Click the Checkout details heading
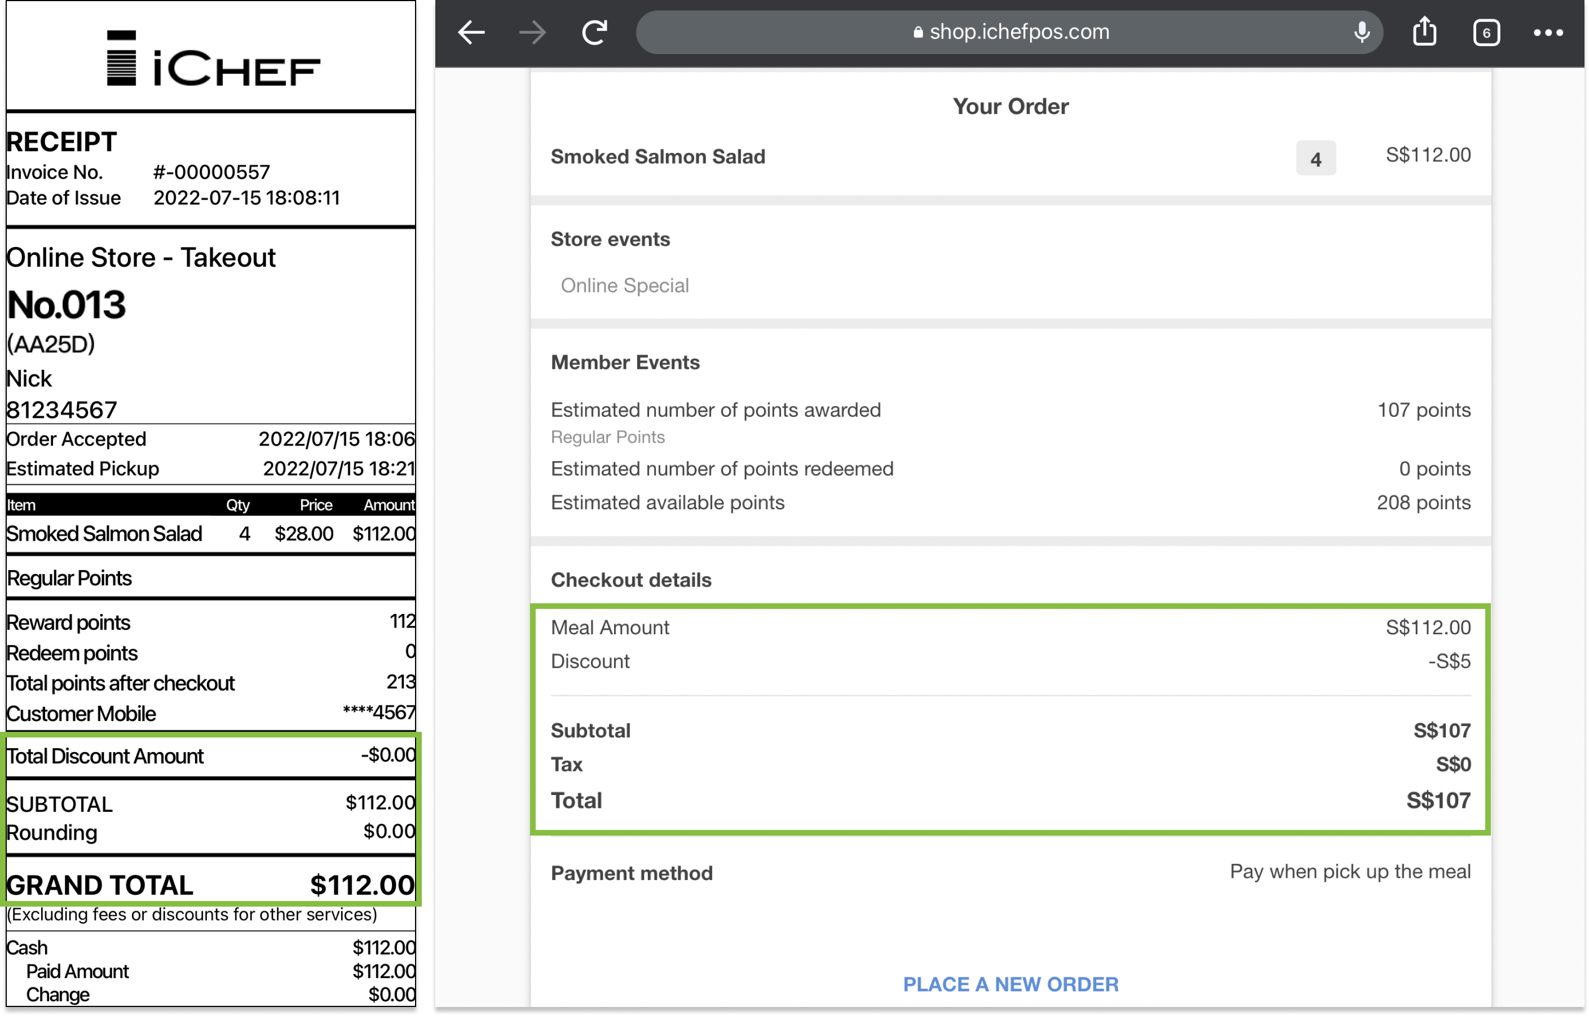Image resolution: width=1589 pixels, height=1016 pixels. tap(631, 580)
